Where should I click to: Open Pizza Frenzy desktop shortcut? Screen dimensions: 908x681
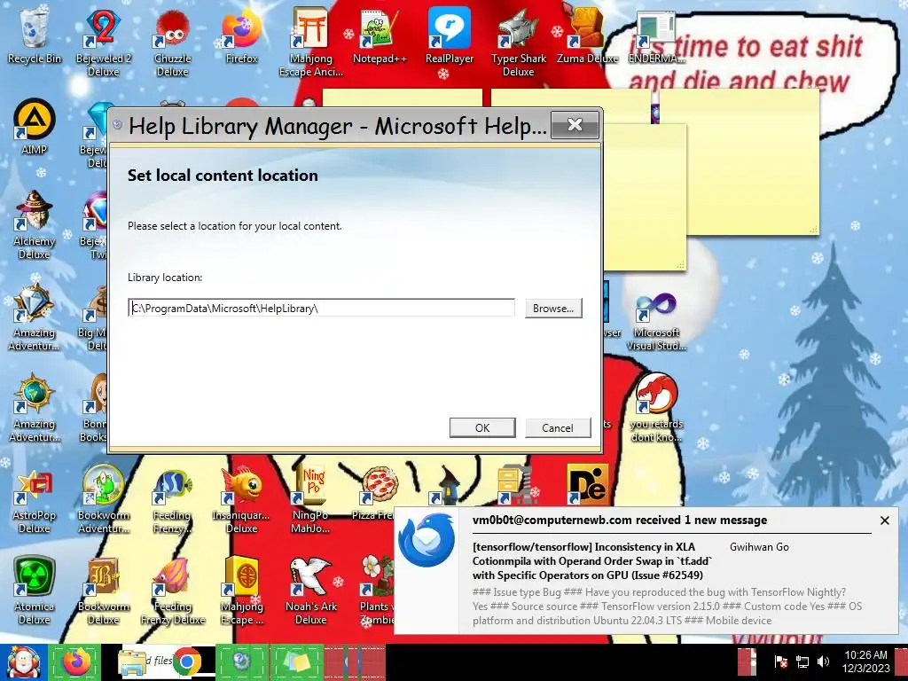coord(378,492)
